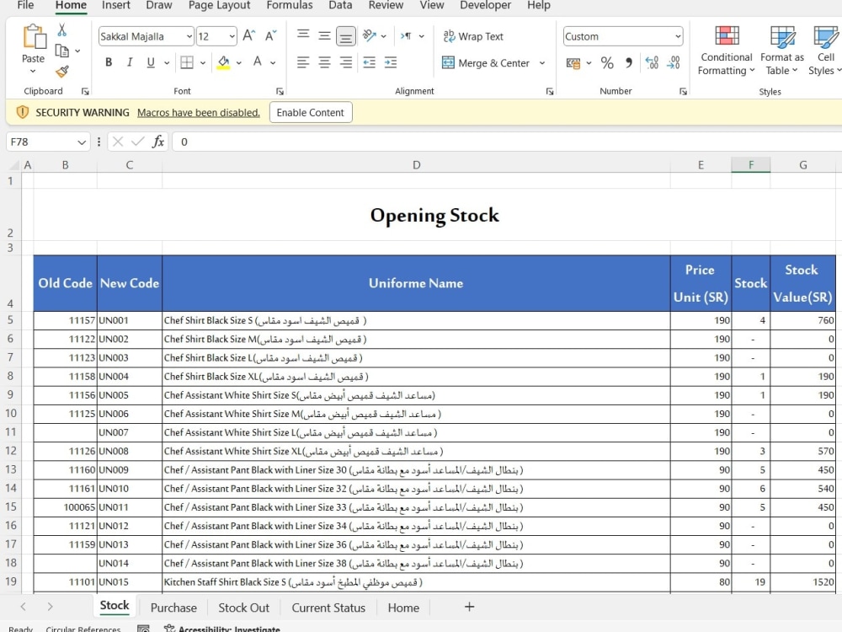Expand the Name Box dropdown arrow
This screenshot has width=842, height=632.
tap(82, 142)
